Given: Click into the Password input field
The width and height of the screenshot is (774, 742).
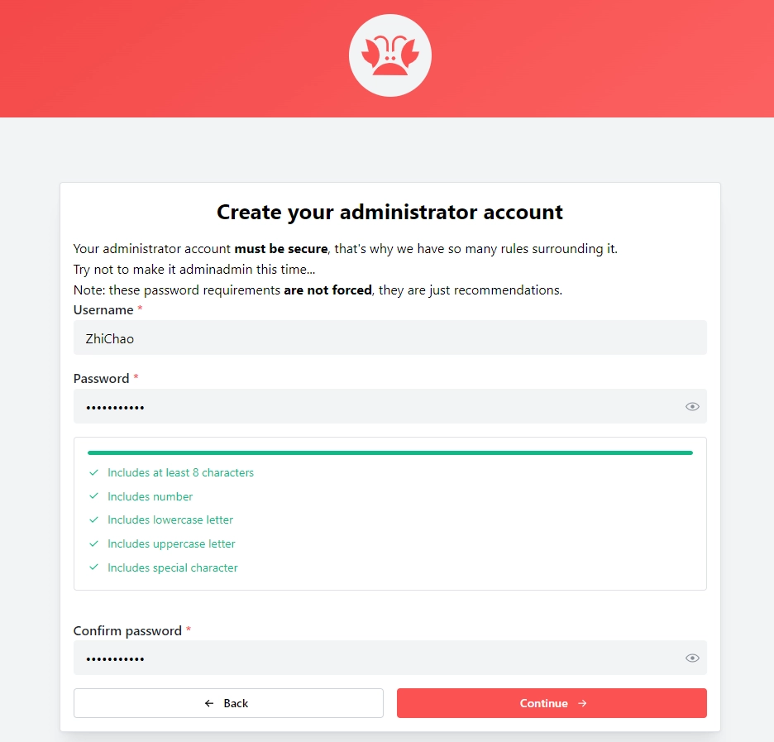Looking at the screenshot, I should click(x=372, y=406).
